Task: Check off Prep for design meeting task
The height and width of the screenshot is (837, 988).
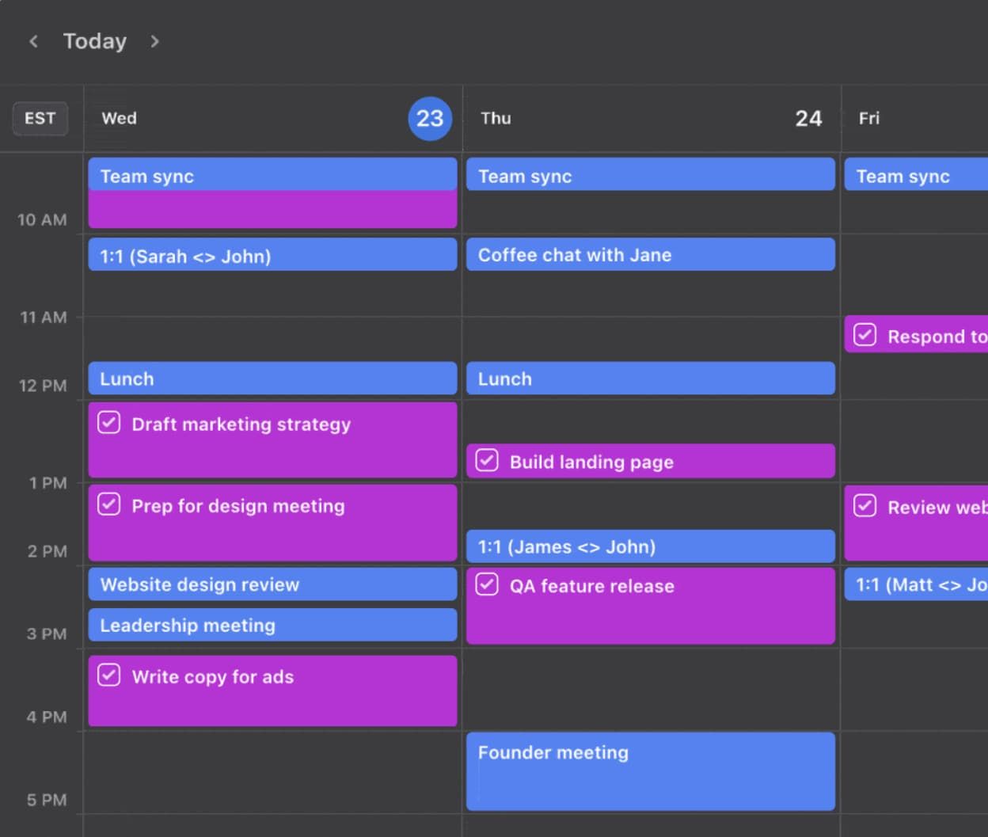Action: 109,504
